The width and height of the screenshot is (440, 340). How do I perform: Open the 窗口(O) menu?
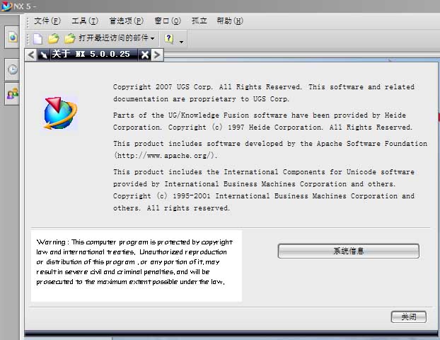(x=168, y=21)
